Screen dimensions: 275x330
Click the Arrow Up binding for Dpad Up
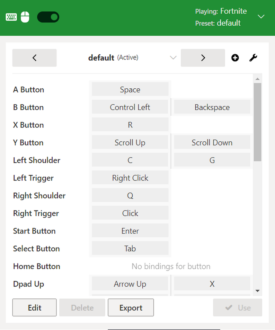click(x=130, y=284)
